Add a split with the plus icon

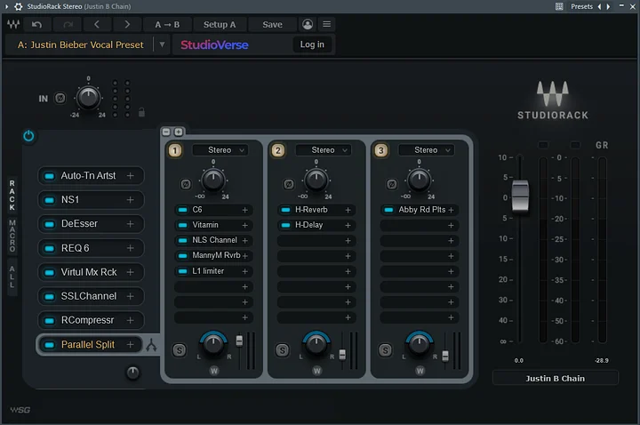179,132
